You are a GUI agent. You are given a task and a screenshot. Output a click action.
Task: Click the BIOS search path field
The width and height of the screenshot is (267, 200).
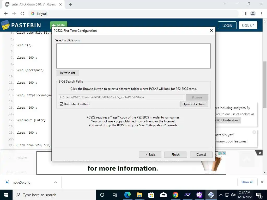coord(121,97)
